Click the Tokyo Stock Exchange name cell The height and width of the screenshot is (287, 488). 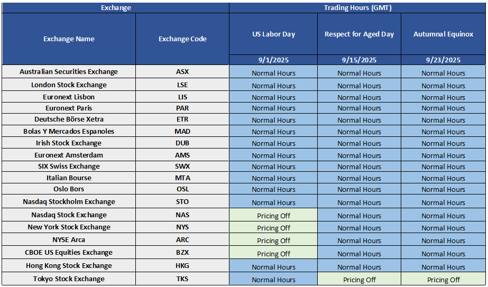(x=69, y=279)
